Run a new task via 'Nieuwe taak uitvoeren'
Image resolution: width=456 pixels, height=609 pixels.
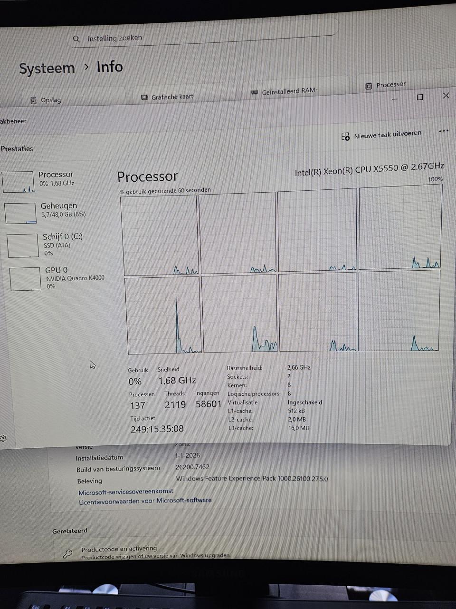coord(381,135)
